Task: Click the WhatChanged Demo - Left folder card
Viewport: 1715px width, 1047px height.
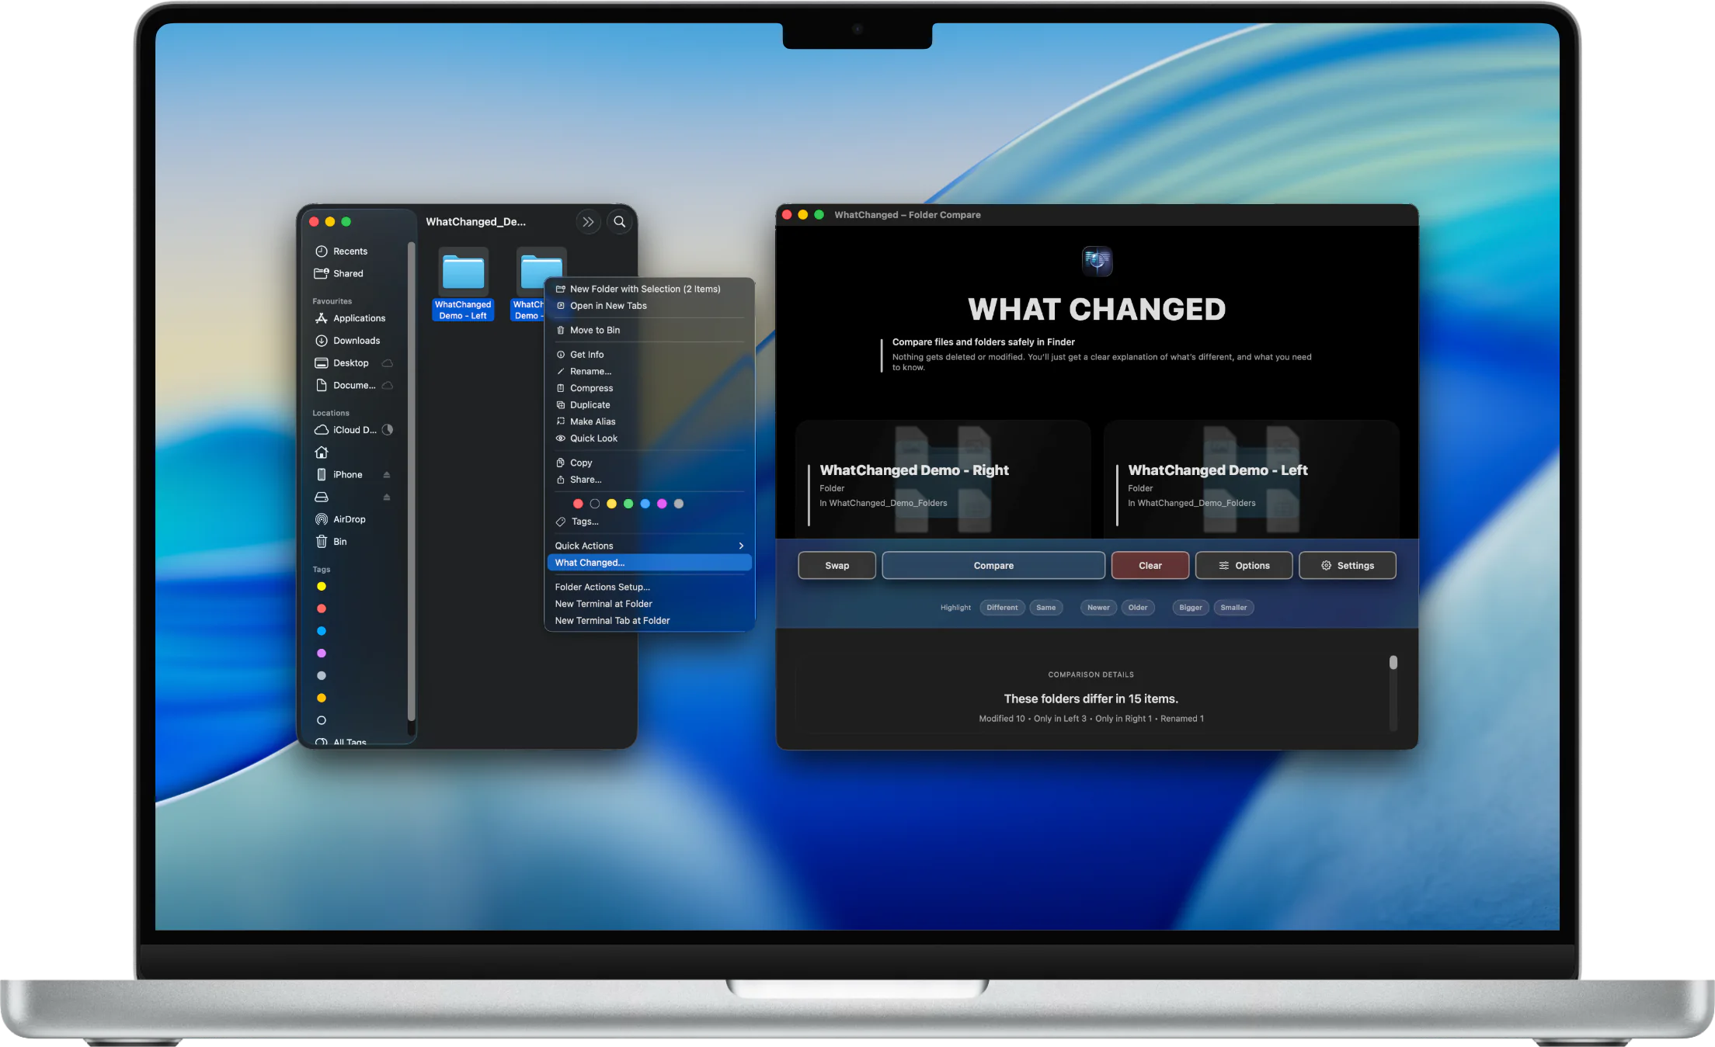Action: pyautogui.click(x=1251, y=480)
